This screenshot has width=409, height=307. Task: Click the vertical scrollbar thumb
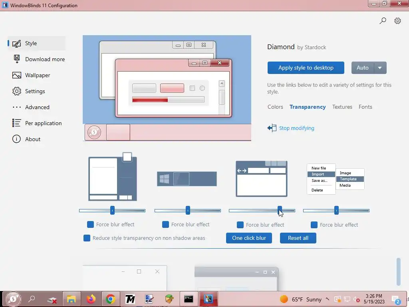[x=398, y=272]
